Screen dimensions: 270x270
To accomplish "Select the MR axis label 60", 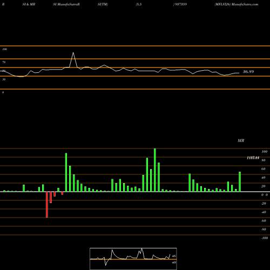I will [264, 169].
